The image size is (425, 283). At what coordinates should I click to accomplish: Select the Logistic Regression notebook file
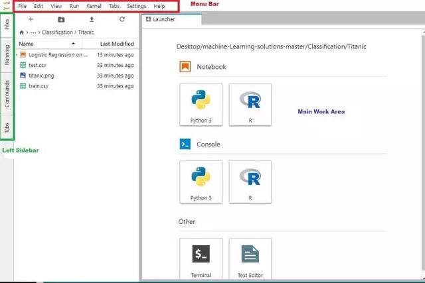(58, 54)
